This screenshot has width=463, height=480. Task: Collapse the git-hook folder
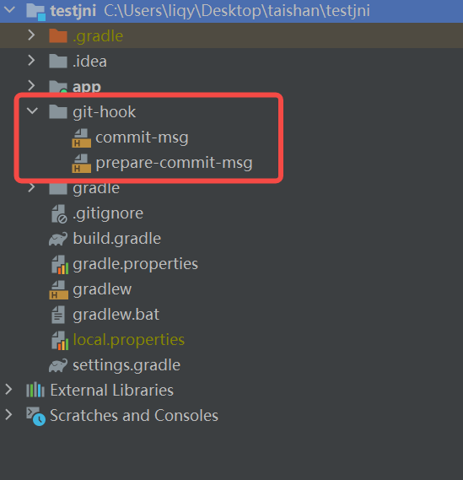point(32,111)
